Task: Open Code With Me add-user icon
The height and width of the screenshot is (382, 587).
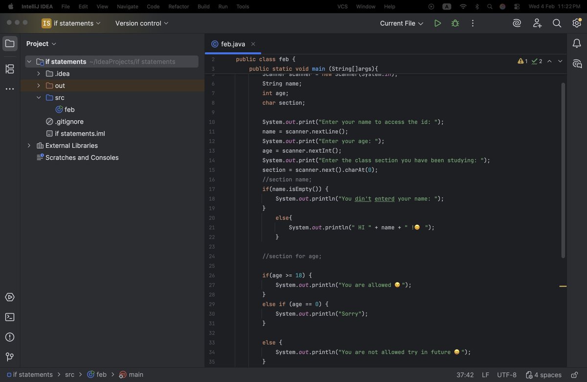Action: pyautogui.click(x=537, y=23)
